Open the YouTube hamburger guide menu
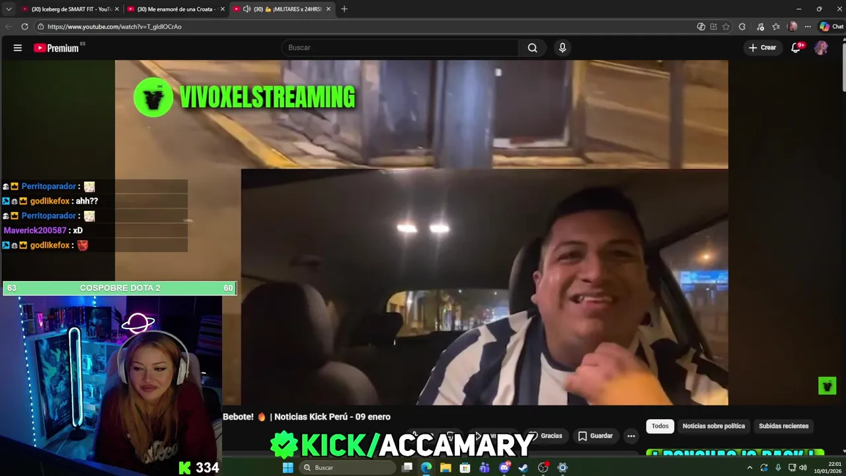Image resolution: width=846 pixels, height=476 pixels. tap(18, 48)
